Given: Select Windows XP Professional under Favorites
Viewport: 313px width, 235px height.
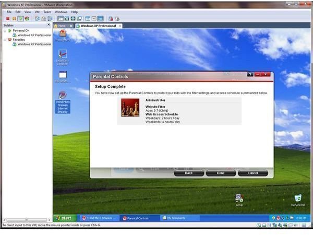Looking at the screenshot, I should point(34,44).
